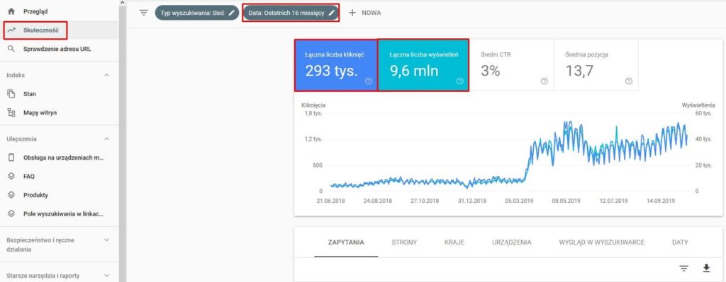The width and height of the screenshot is (726, 282).
Task: Switch to the DATY tab
Action: point(680,242)
